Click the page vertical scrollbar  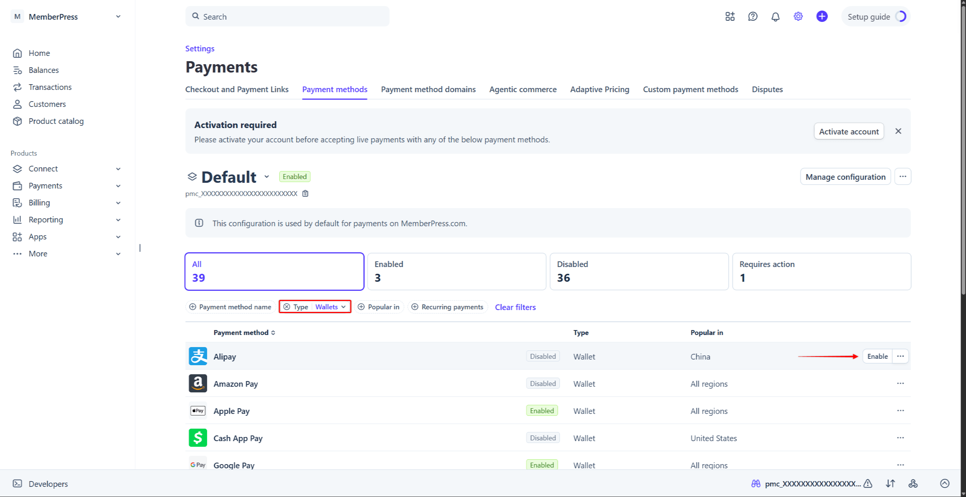pos(963,151)
